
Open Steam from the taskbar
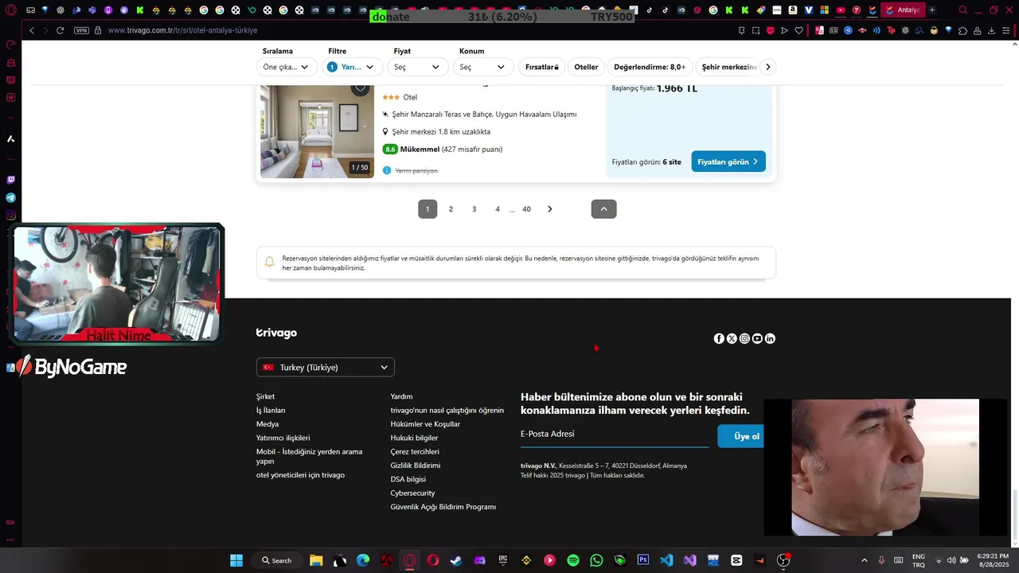point(455,560)
